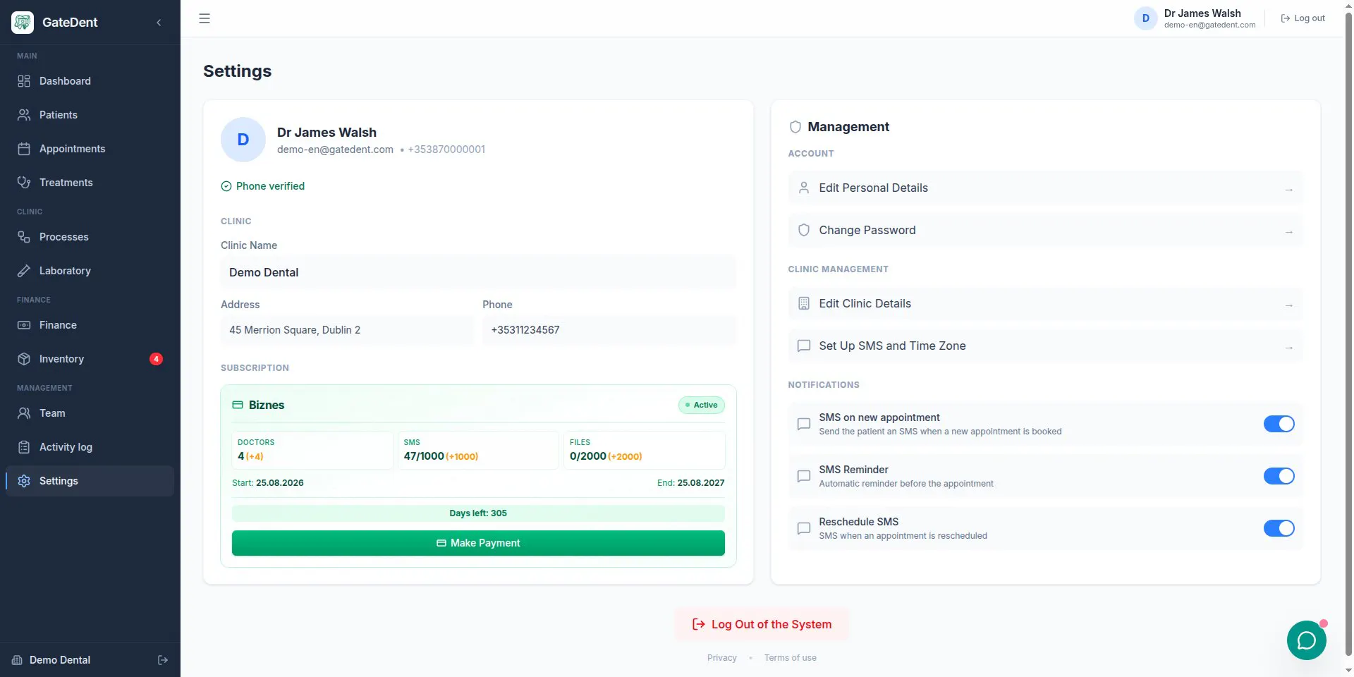Click the Activity log clipboard icon

(x=24, y=447)
